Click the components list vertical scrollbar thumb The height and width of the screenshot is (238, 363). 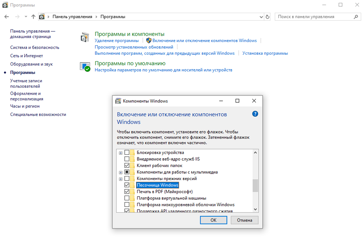click(x=255, y=185)
